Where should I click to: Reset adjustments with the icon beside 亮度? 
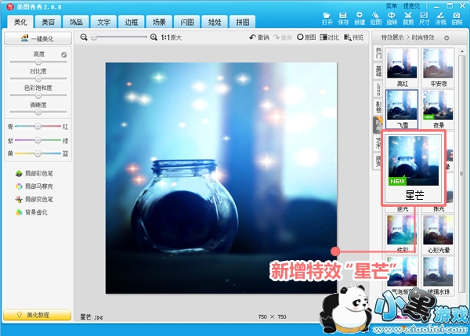(64, 55)
